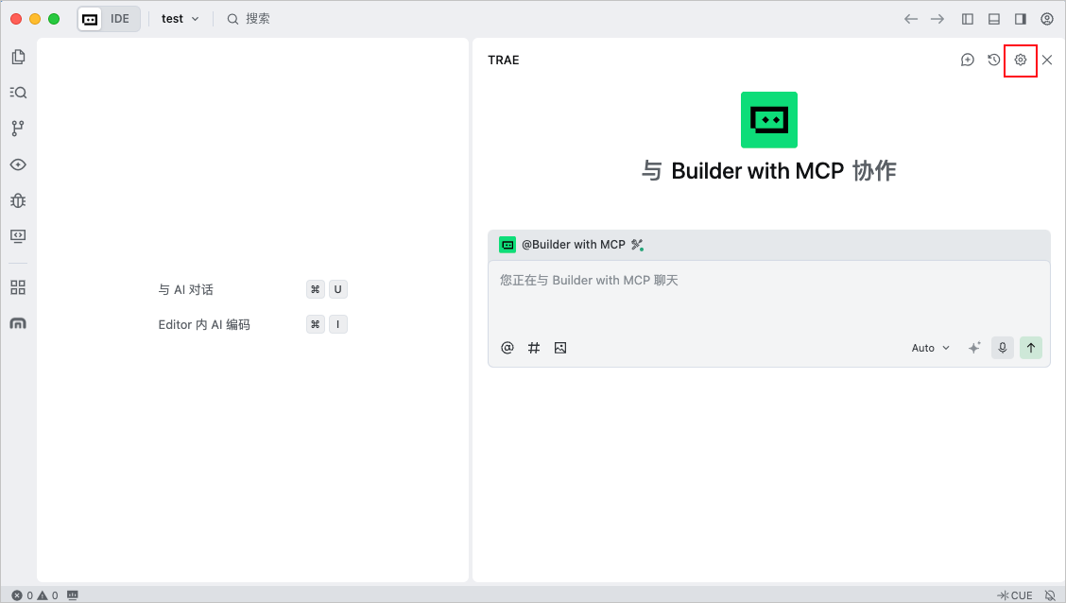Viewport: 1066px width, 603px height.
Task: Open the Search panel in sidebar
Action: pos(18,93)
